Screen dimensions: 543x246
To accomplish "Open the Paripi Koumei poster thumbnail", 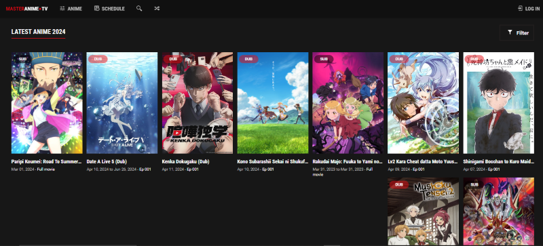I will tap(47, 103).
